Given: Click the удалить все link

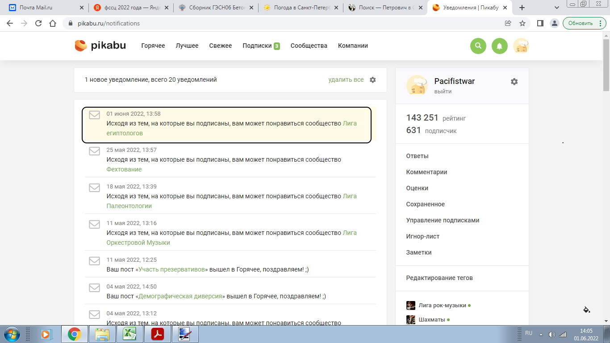Looking at the screenshot, I should (346, 80).
